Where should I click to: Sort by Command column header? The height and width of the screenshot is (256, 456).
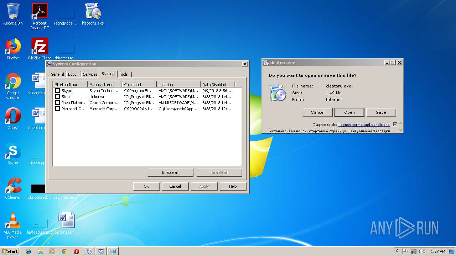tap(139, 85)
